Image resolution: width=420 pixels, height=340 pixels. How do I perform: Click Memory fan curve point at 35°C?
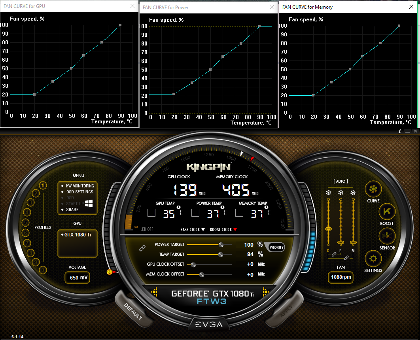pyautogui.click(x=331, y=82)
